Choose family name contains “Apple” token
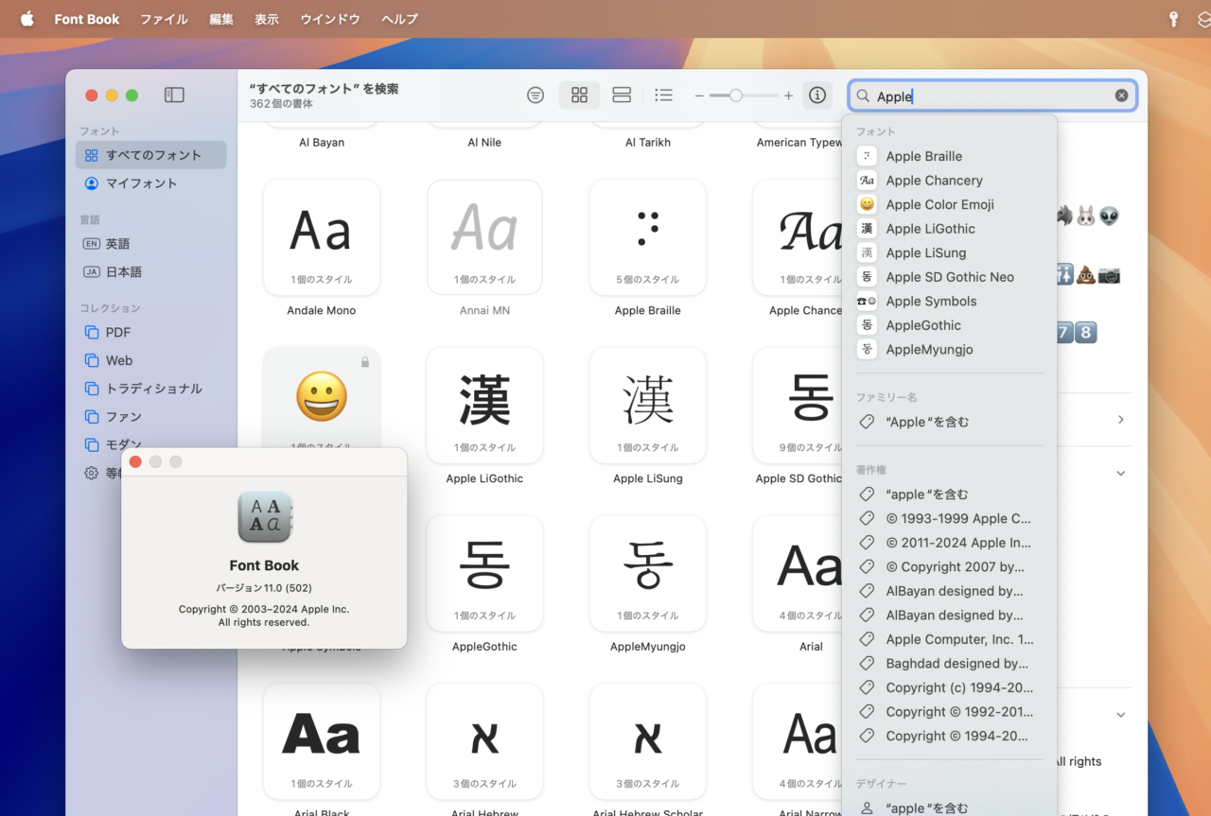The width and height of the screenshot is (1211, 816). (x=949, y=422)
